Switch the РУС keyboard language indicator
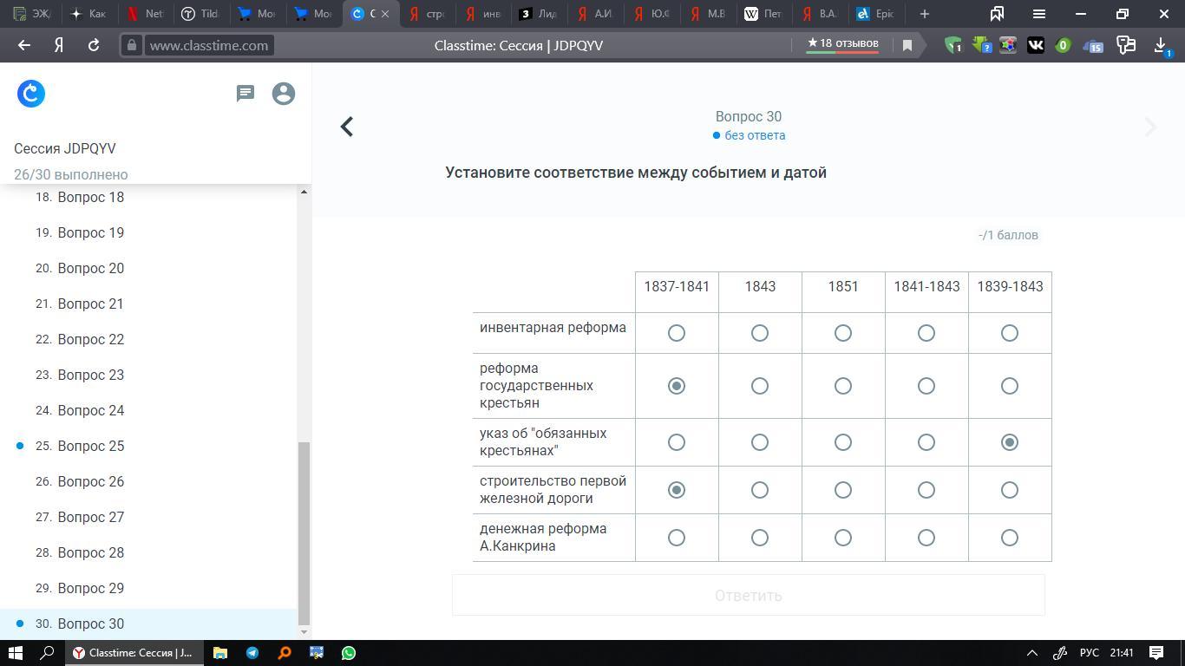The height and width of the screenshot is (666, 1185). point(1089,653)
